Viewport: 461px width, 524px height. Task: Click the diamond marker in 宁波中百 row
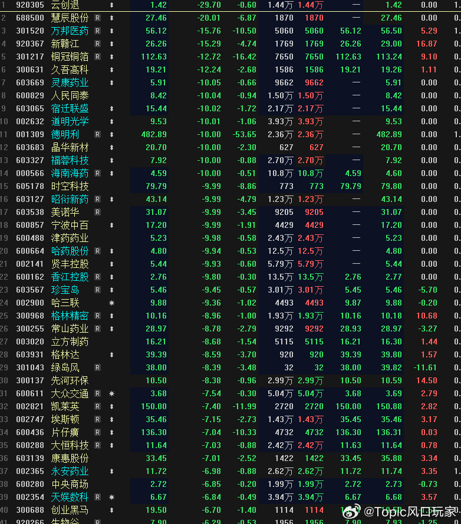[x=112, y=225]
